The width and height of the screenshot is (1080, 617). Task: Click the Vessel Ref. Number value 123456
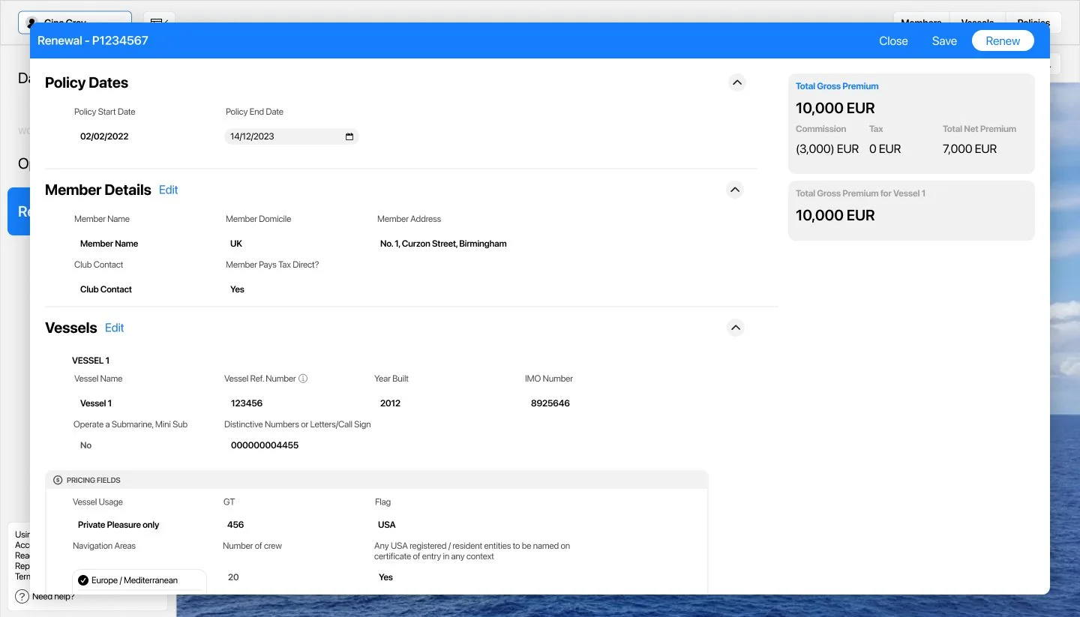pyautogui.click(x=247, y=403)
